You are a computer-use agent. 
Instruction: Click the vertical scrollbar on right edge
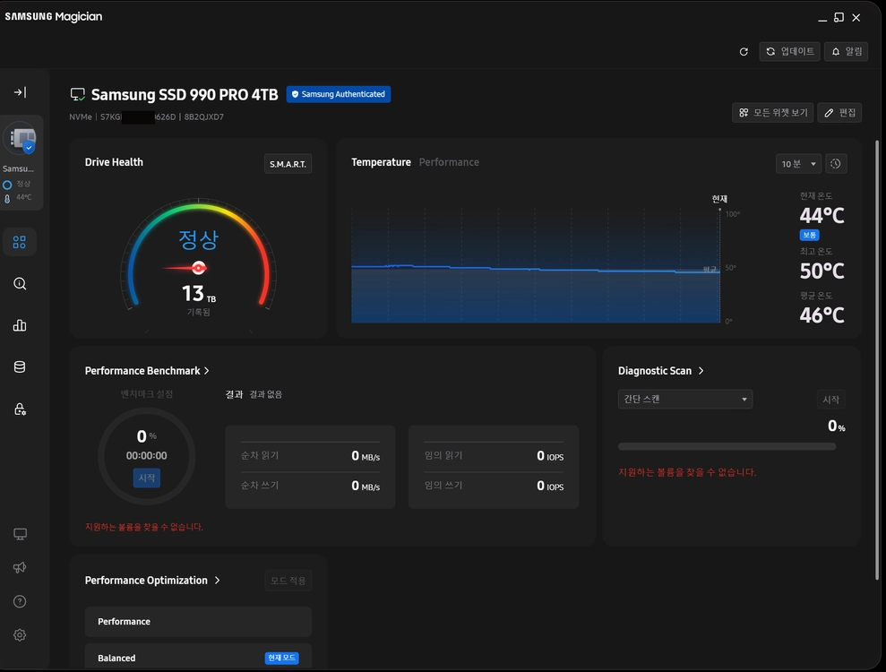coord(877,360)
